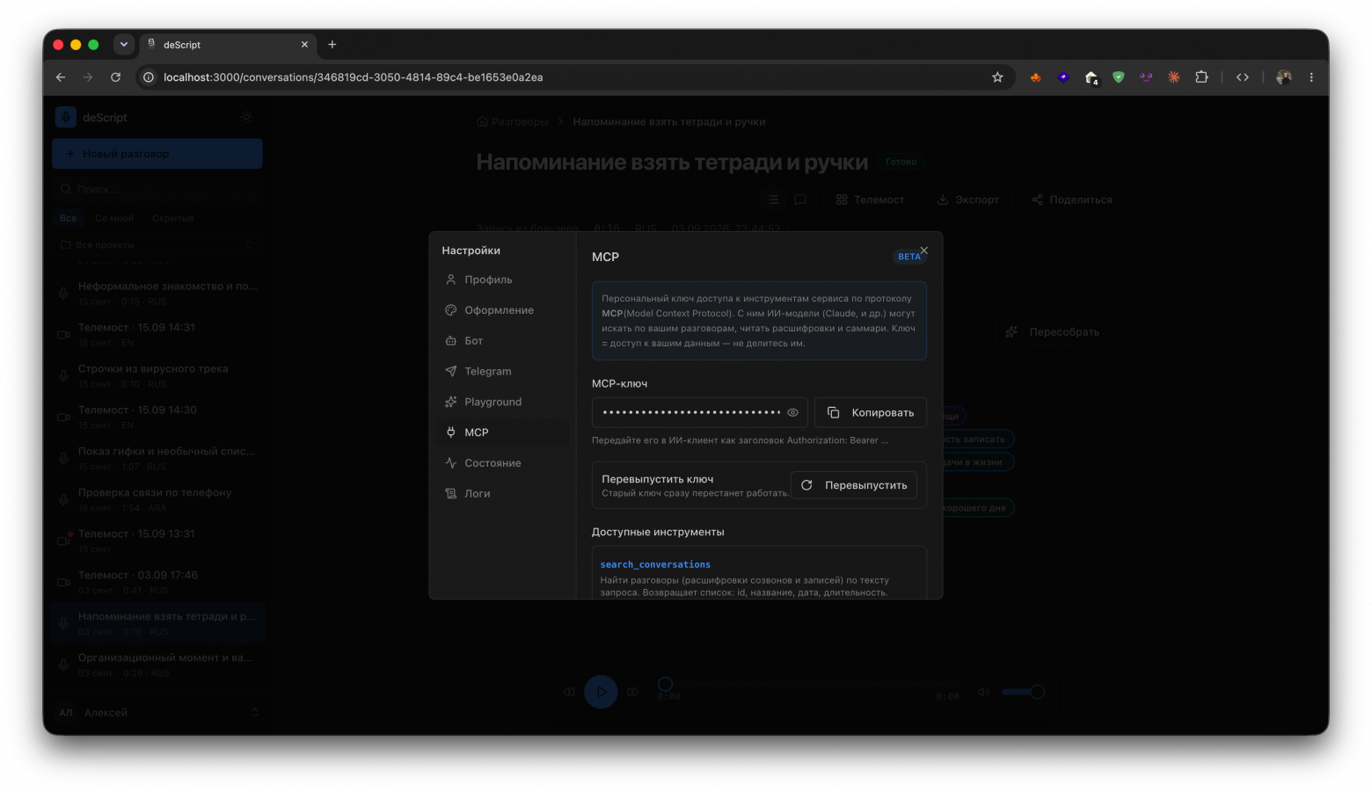
Task: Open browser extensions puzzle icon
Action: coord(1201,77)
